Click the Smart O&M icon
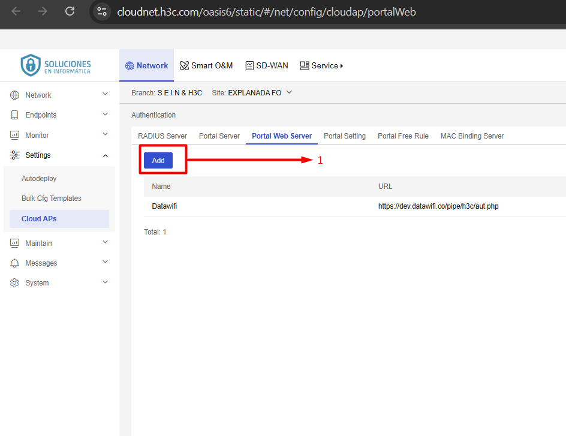566x436 pixels. [184, 66]
